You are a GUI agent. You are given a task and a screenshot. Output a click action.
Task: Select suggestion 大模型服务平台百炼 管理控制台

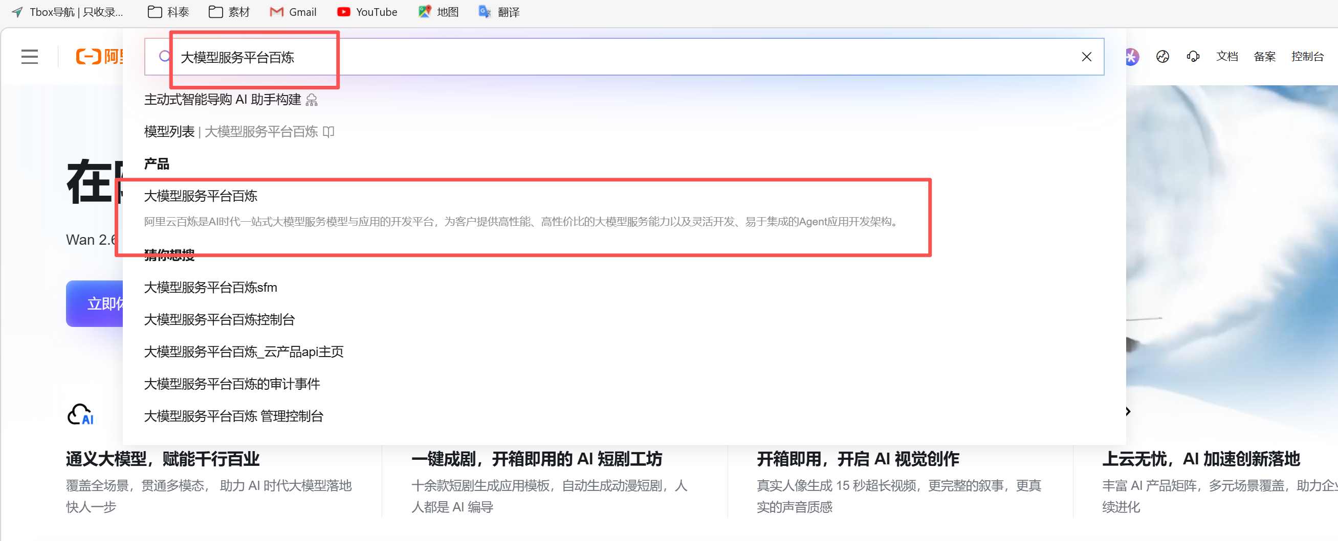[233, 416]
